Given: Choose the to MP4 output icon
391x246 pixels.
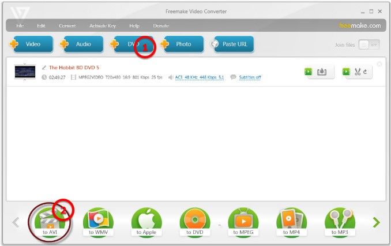Looking at the screenshot, I should click(x=291, y=221).
